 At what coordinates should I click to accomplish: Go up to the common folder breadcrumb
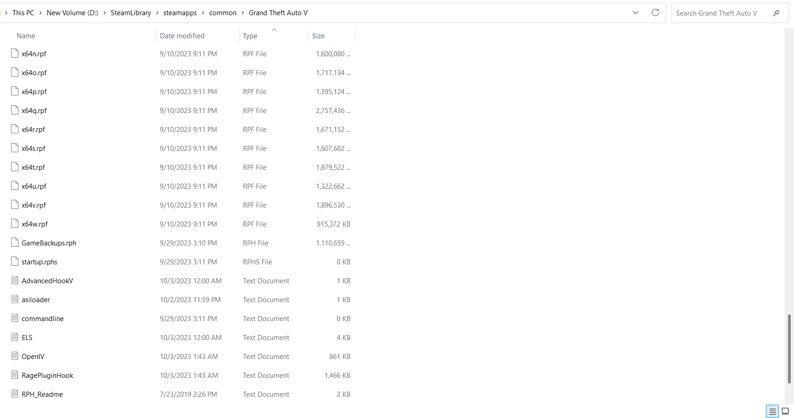(223, 13)
